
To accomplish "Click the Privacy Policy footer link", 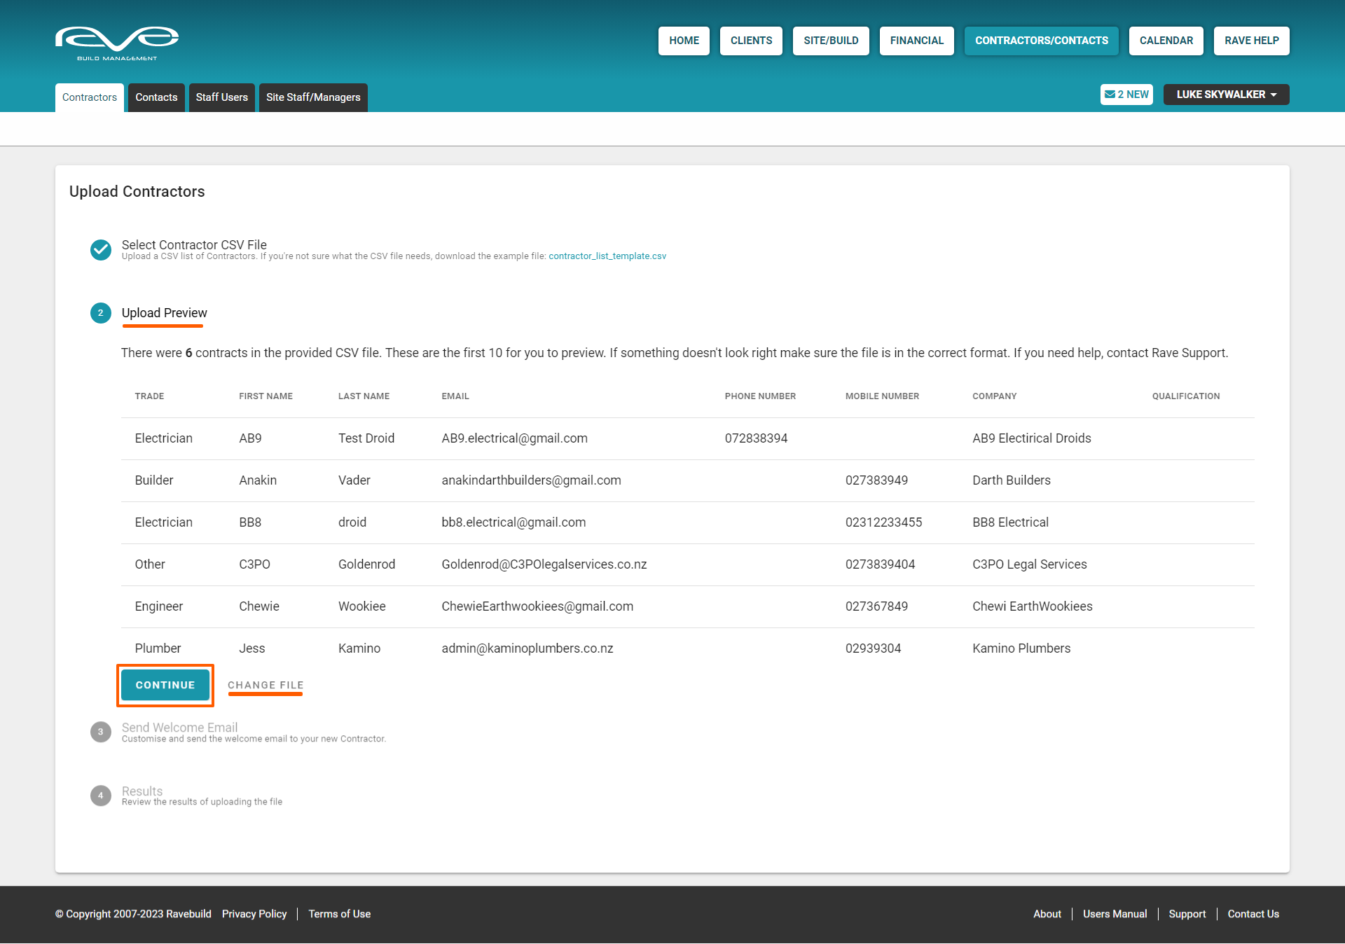I will (254, 914).
